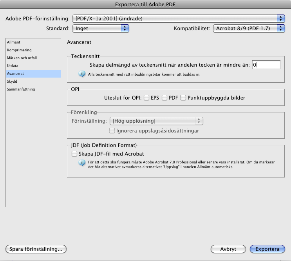
Task: Click the font subset percentage field
Action: click(266, 65)
